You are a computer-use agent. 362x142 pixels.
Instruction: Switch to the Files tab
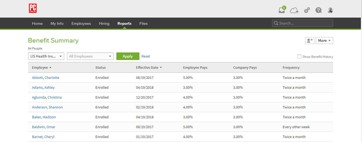143,23
